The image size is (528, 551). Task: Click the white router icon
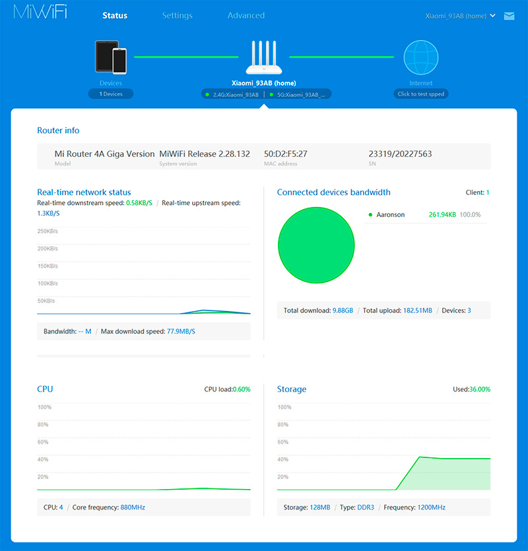tap(263, 58)
